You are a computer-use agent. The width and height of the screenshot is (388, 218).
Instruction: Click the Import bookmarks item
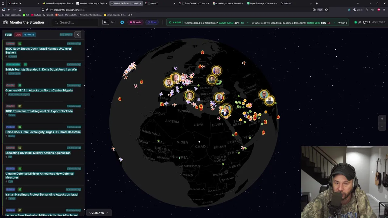coord(12,15)
